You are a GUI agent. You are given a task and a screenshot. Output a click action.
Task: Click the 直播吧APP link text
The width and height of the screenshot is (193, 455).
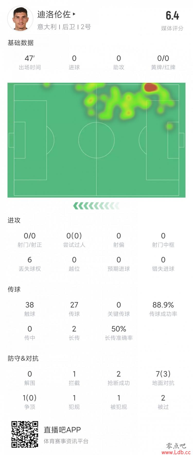pyautogui.click(x=62, y=430)
